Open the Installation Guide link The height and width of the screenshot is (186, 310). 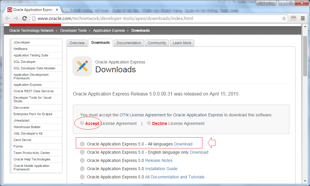coord(161,169)
